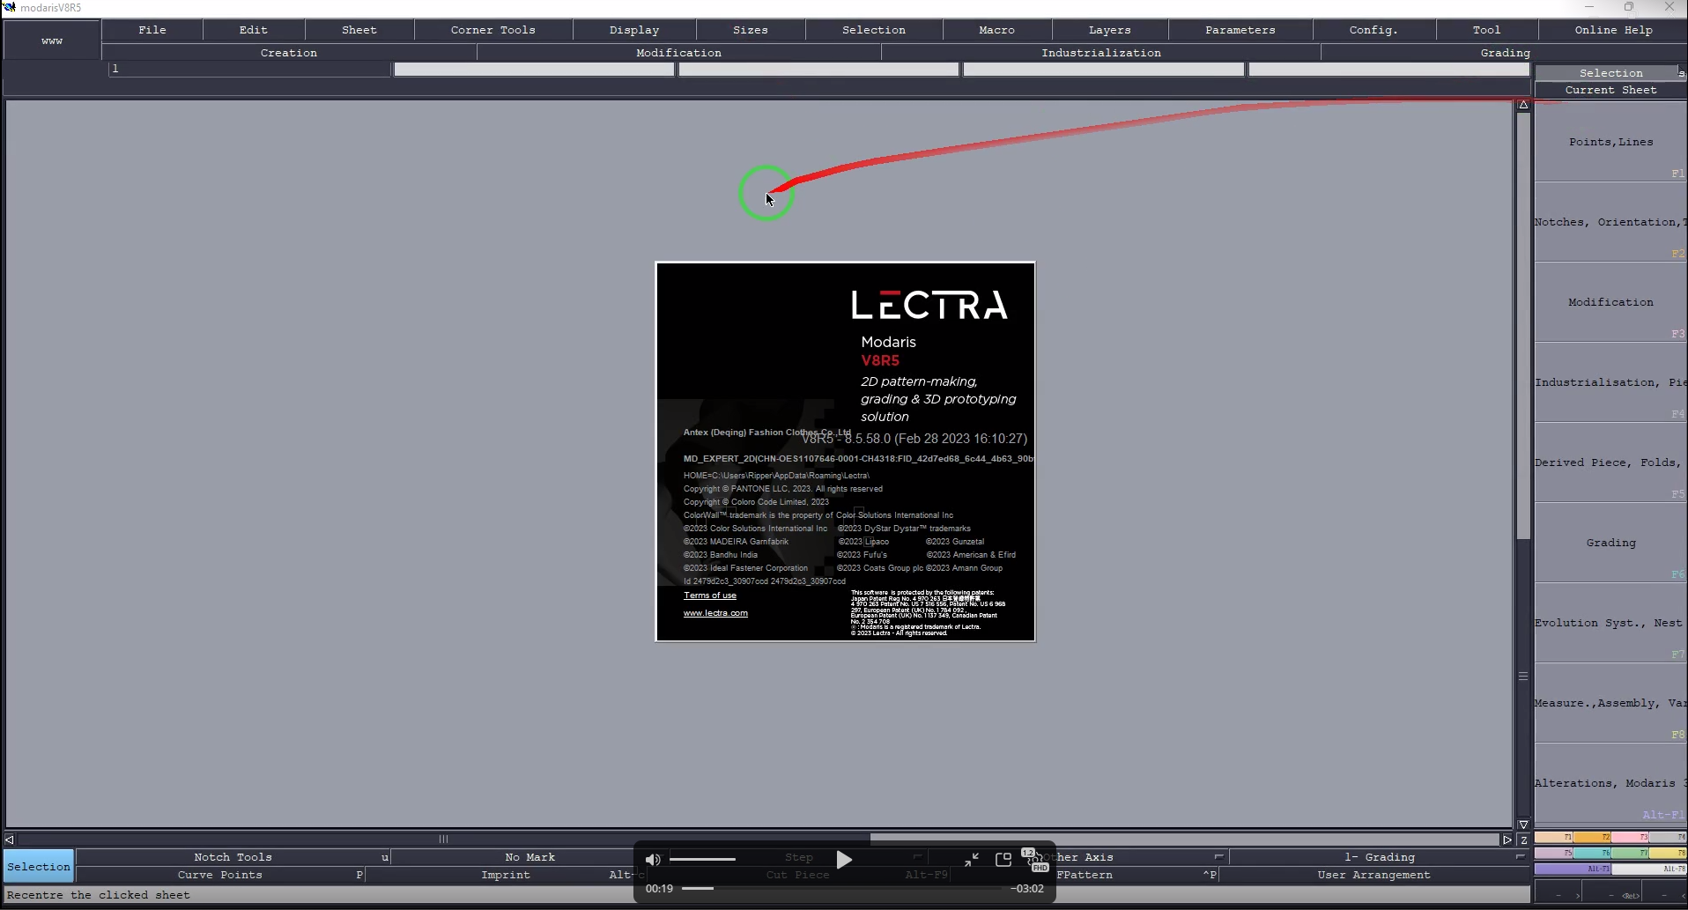Select the Creation field header
The image size is (1688, 910).
point(289,53)
